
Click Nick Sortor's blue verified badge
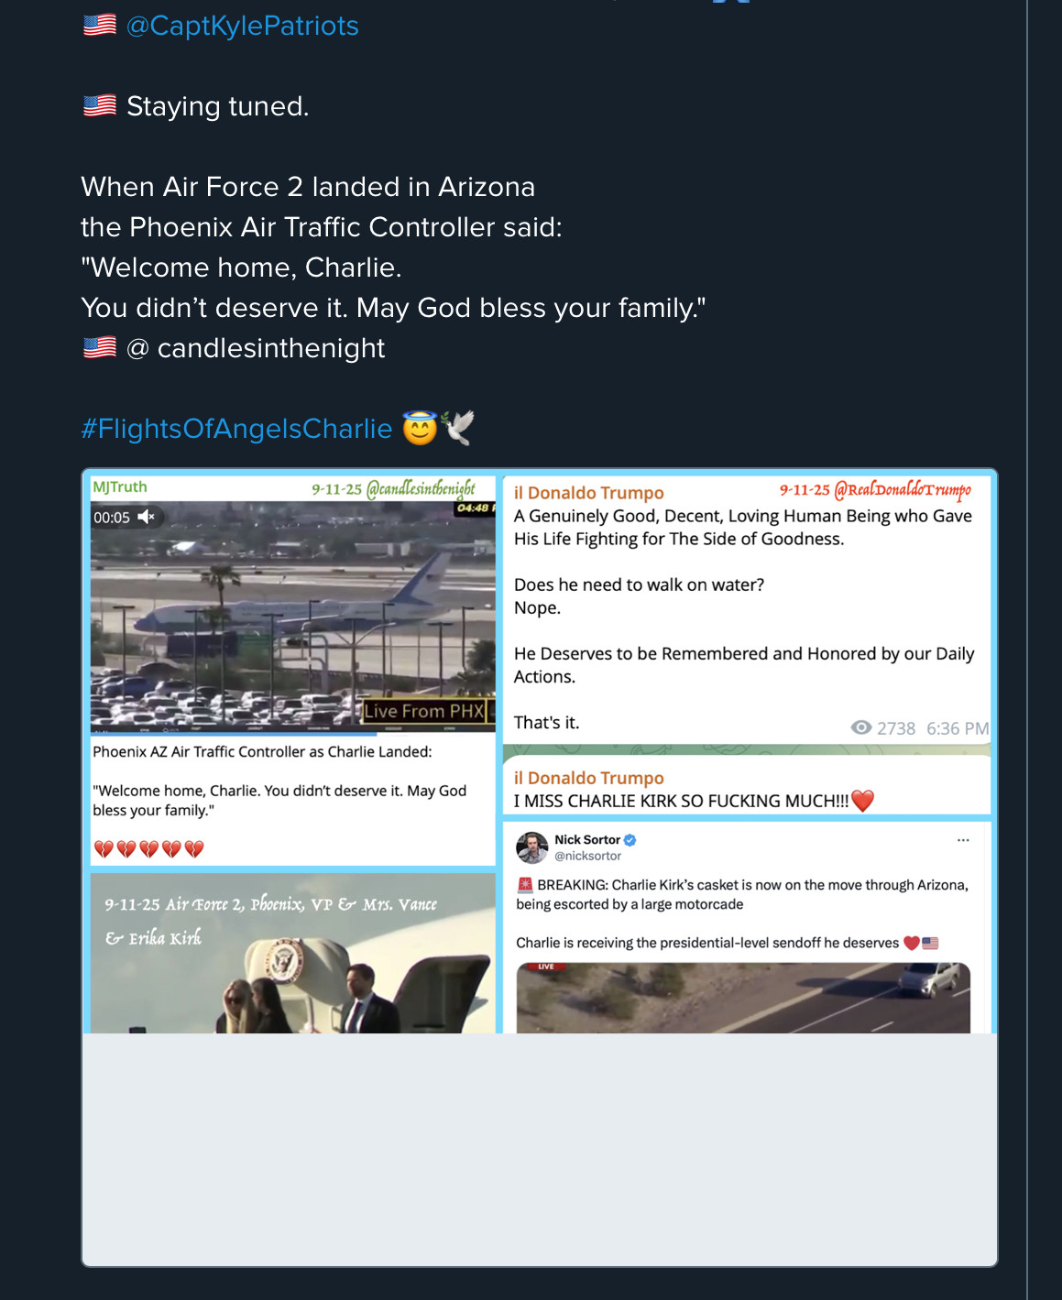click(x=630, y=840)
